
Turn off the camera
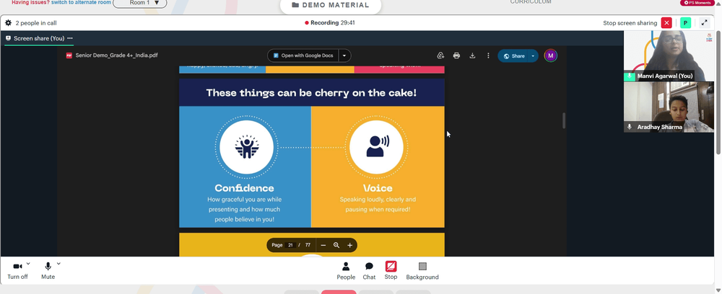click(17, 270)
